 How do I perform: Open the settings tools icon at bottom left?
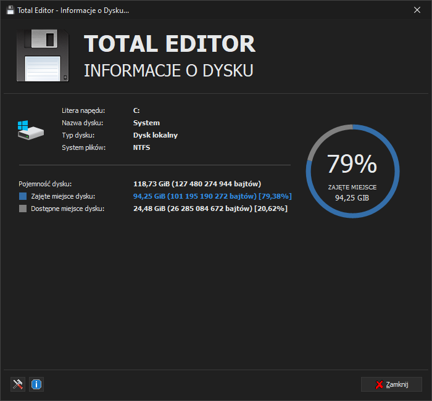pyautogui.click(x=18, y=384)
